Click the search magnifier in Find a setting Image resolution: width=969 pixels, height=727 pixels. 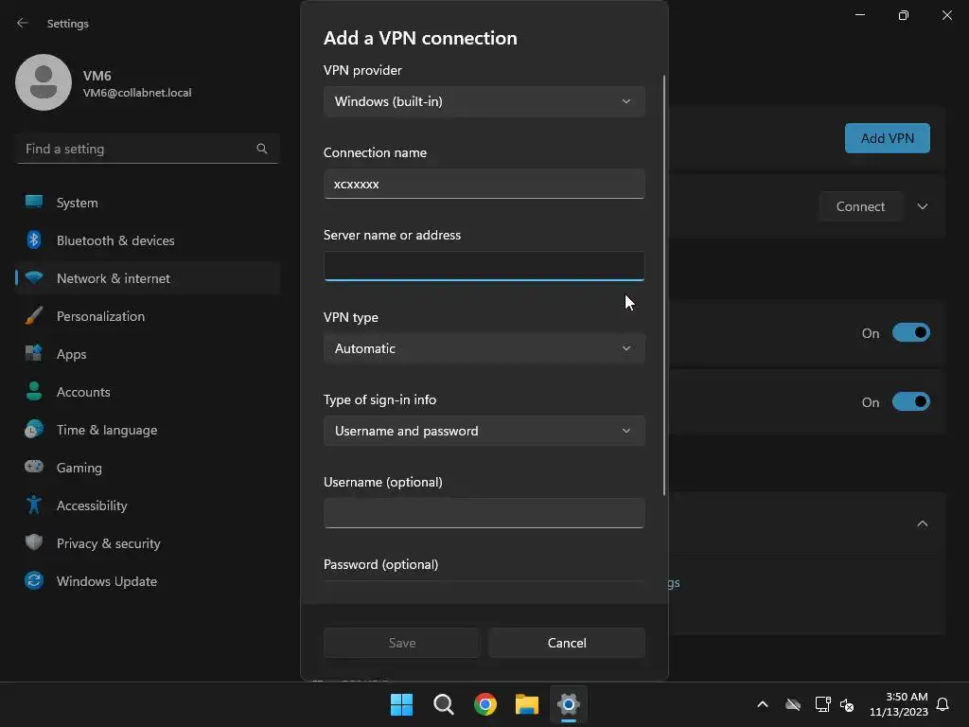coord(262,149)
